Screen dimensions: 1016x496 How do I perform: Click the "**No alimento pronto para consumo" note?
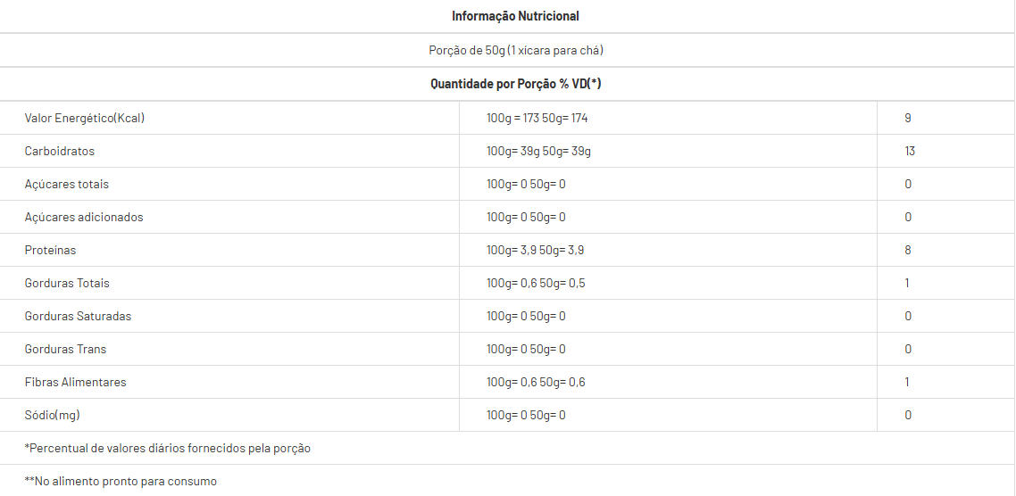point(121,481)
